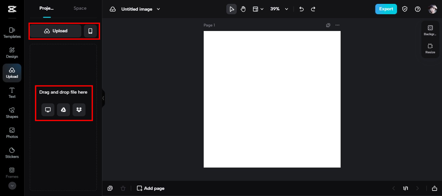
Task: Open the Frames sidebar panel
Action: pos(12,173)
